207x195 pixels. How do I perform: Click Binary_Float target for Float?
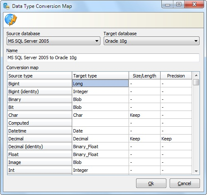coord(100,154)
